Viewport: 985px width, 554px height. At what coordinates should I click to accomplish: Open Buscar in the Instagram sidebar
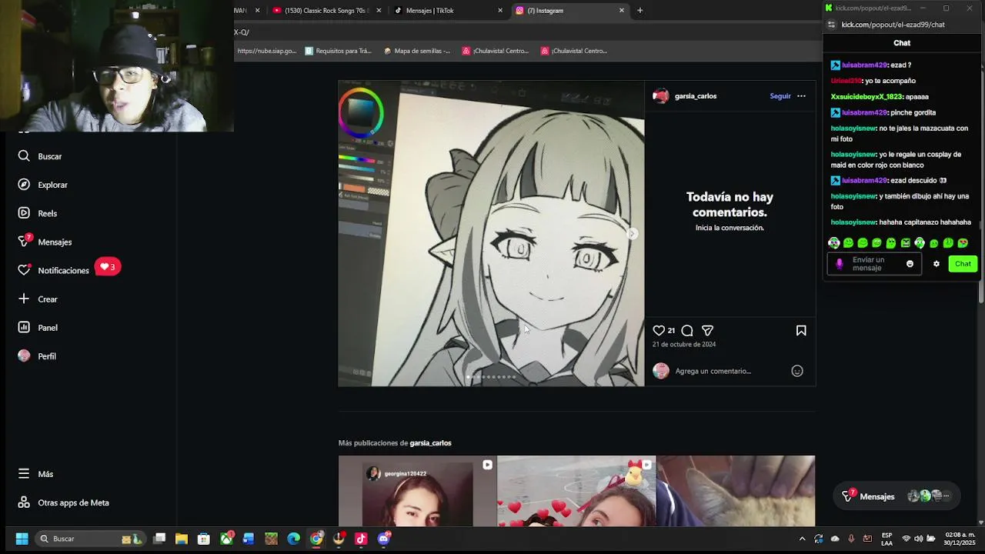point(40,156)
